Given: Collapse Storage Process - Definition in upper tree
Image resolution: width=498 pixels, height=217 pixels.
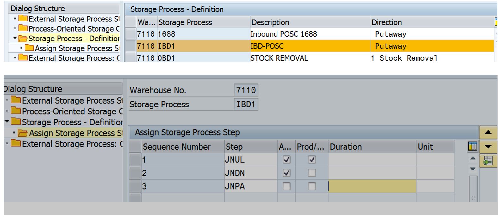Looking at the screenshot, I should 15,38.
